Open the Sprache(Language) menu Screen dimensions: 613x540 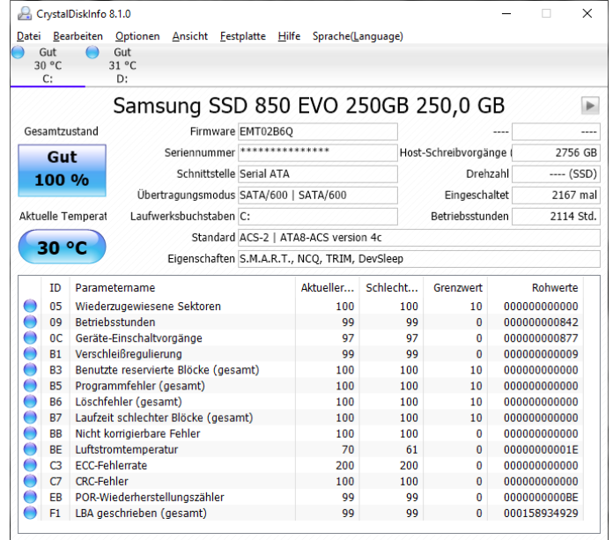pyautogui.click(x=358, y=36)
